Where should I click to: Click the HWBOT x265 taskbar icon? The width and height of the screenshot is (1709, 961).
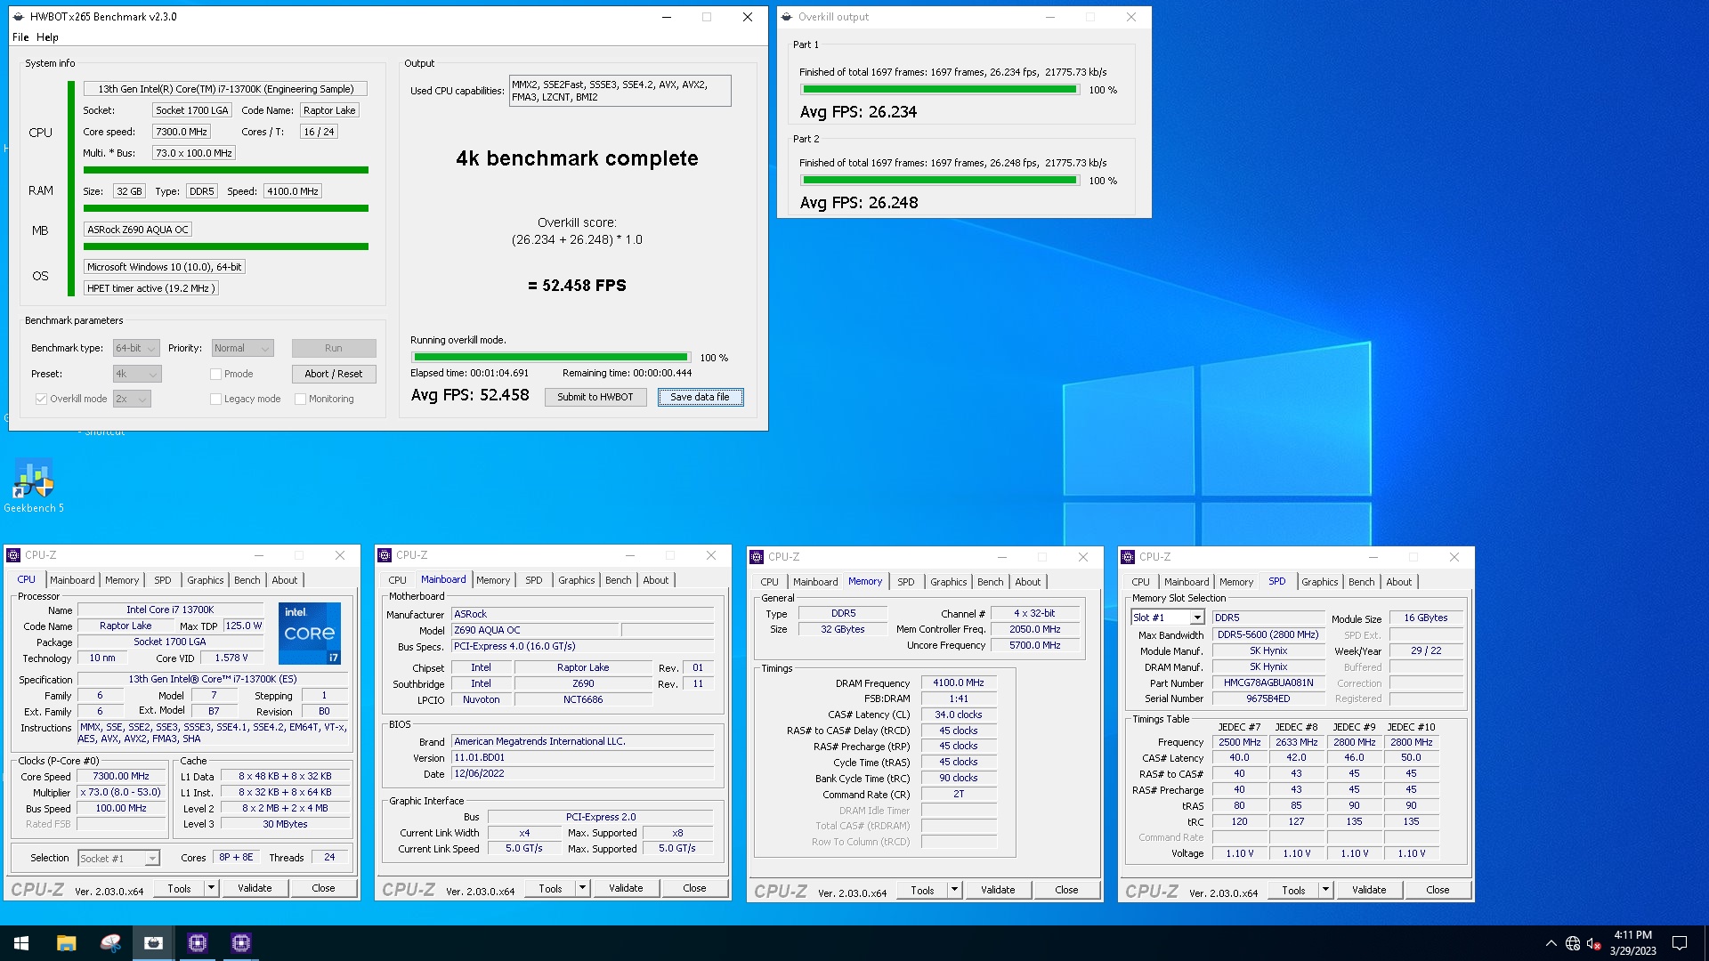154,942
